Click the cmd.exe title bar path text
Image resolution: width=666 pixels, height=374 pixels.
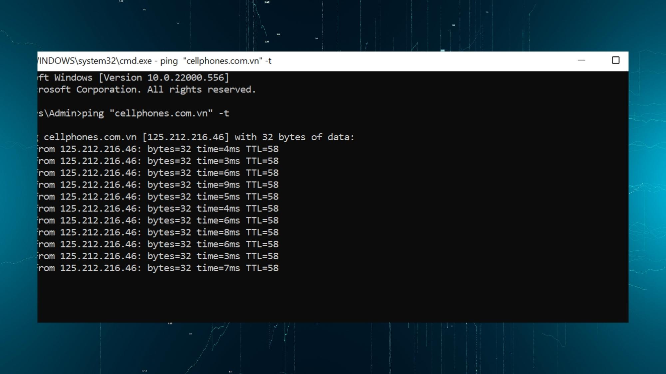click(x=95, y=61)
